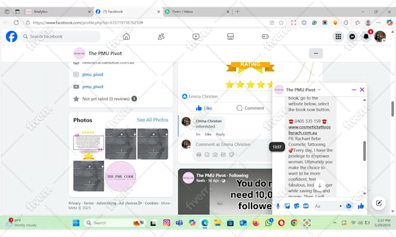
Task: Open Edge settings and more menu
Action: [x=379, y=23]
